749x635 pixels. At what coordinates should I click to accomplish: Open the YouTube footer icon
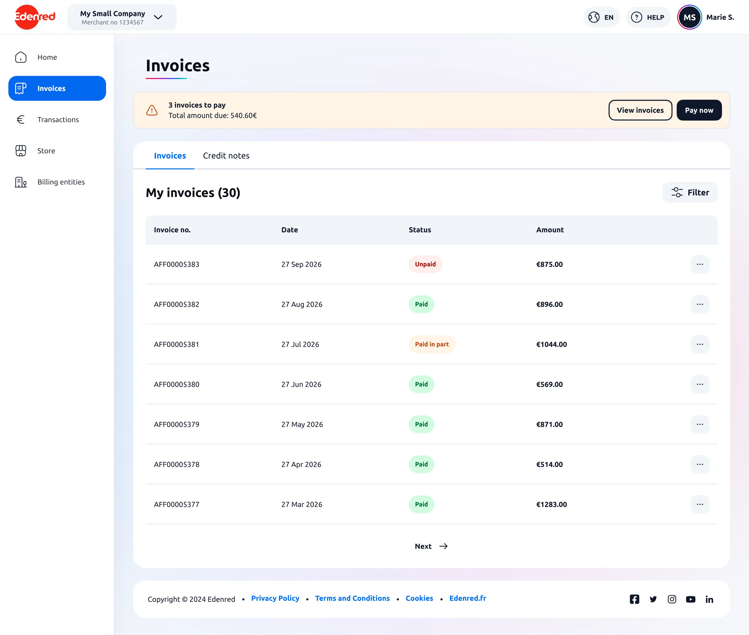(x=690, y=599)
